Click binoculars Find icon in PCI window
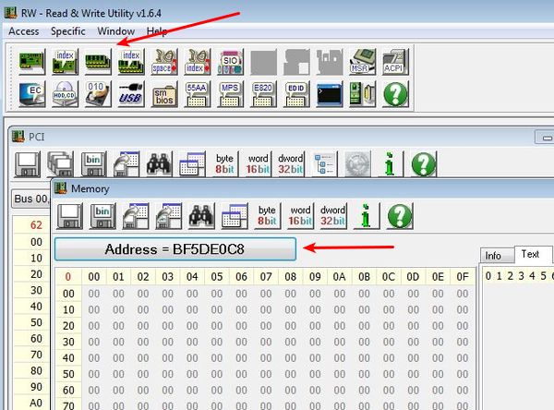Viewport: 554px width, 410px height. tap(160, 164)
